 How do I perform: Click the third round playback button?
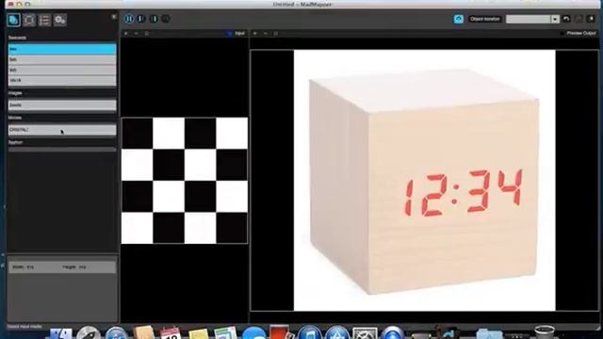[154, 19]
